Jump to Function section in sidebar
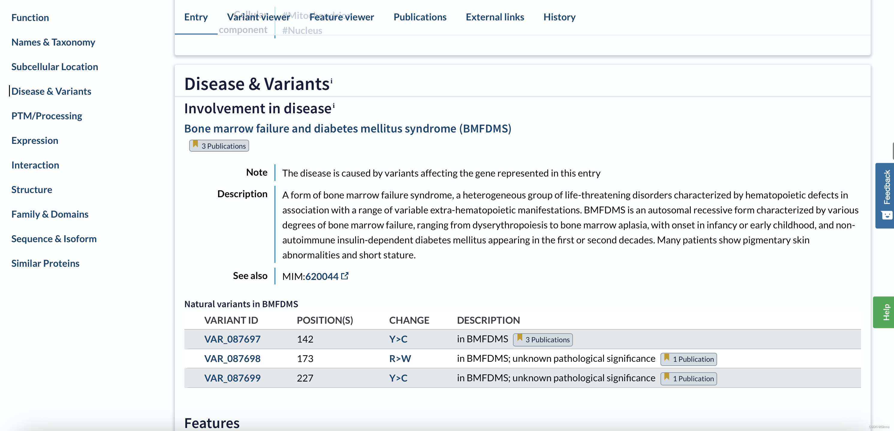The width and height of the screenshot is (894, 431). coord(30,17)
